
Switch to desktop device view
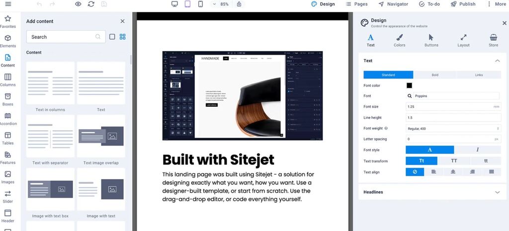(x=174, y=4)
